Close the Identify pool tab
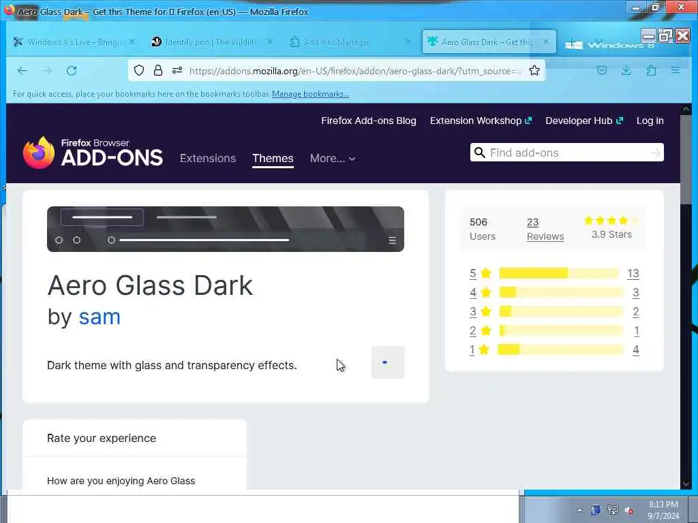 270,42
